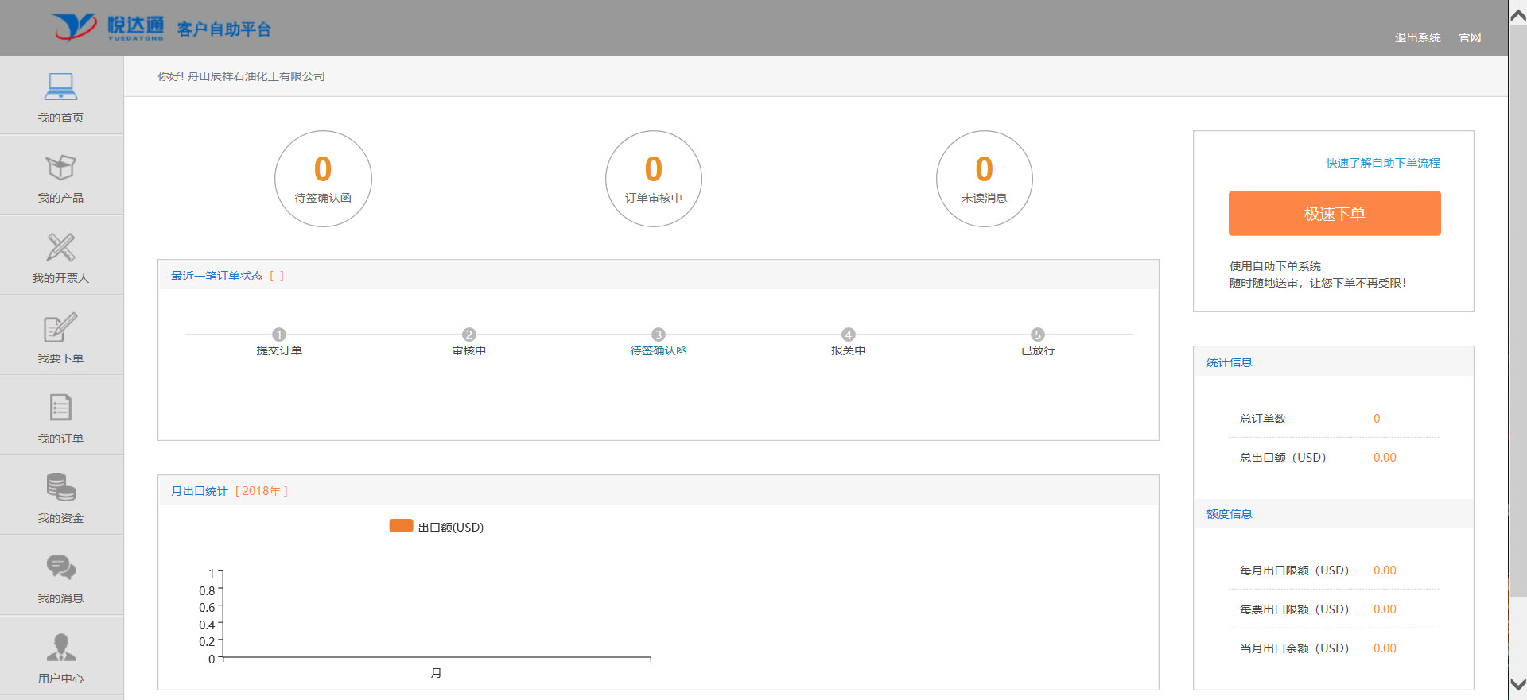Open 快速了解自助下单流程 link

click(x=1382, y=163)
